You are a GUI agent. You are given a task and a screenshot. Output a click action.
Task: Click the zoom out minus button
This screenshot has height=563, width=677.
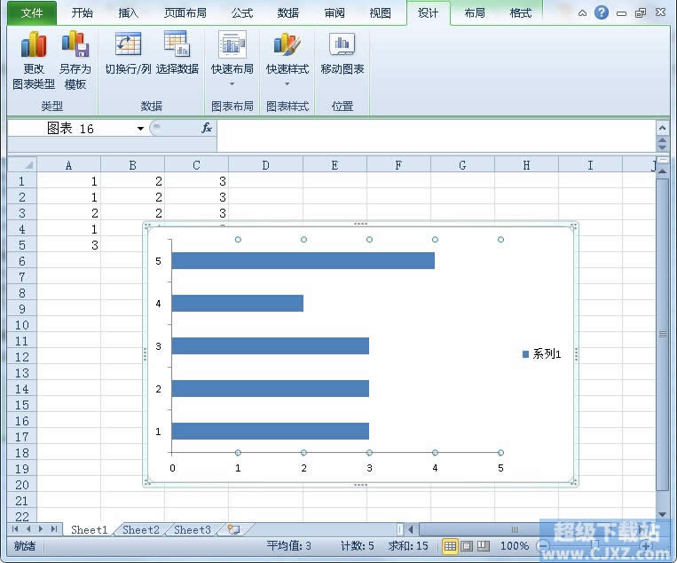click(x=543, y=545)
